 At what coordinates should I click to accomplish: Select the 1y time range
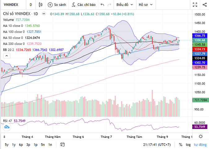[14, 144]
